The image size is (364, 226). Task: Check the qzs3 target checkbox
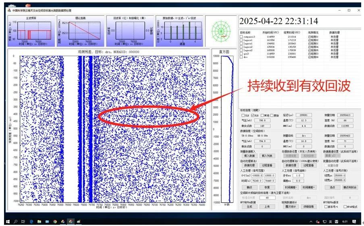click(x=241, y=53)
